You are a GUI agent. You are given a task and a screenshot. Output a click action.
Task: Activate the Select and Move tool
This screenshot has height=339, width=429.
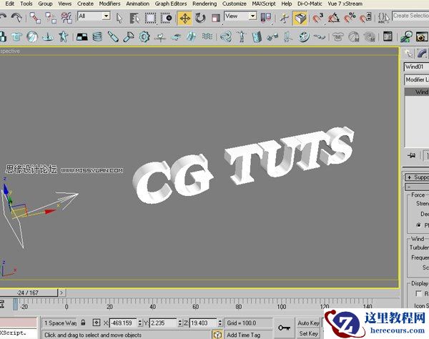pos(184,19)
